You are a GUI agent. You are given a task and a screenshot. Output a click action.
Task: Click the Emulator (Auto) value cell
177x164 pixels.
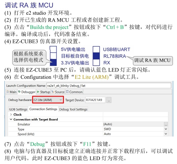133,124
